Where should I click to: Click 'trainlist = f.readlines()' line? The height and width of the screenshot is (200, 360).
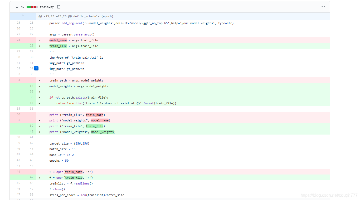71,183
